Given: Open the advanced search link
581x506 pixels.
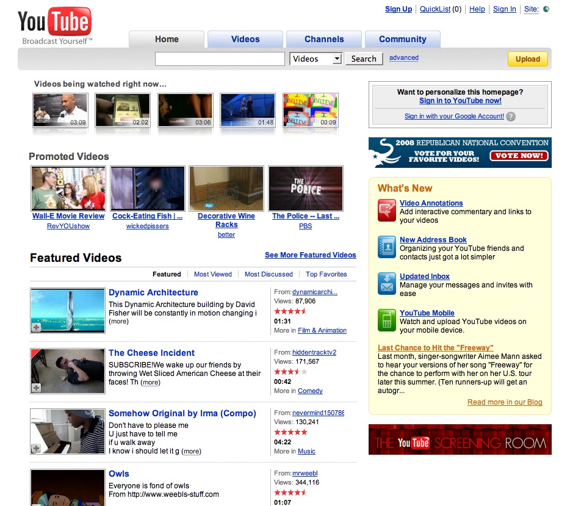Looking at the screenshot, I should click(404, 58).
